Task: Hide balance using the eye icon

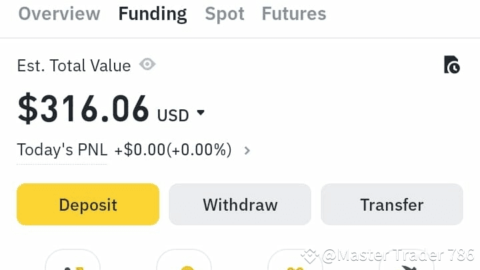Action: [x=147, y=65]
